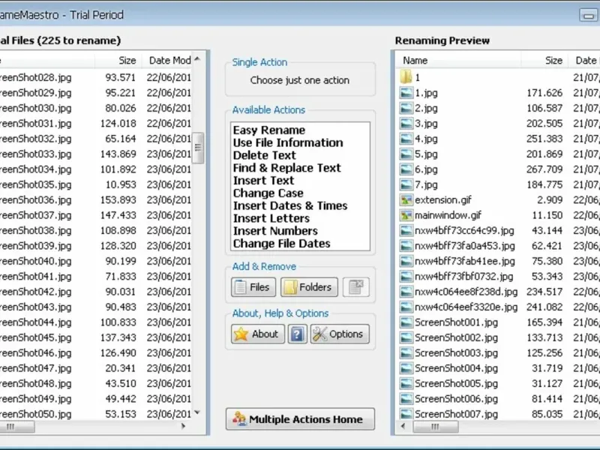600x450 pixels.
Task: Click the image icon beside 2.jpg
Action: [406, 108]
